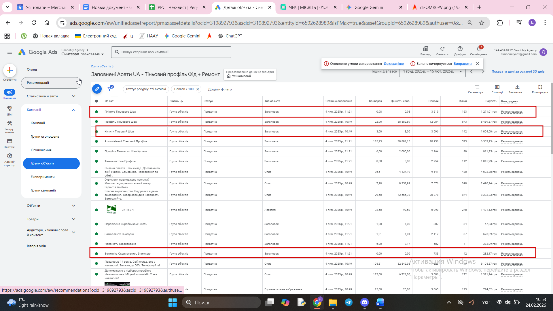Toggle status dot for 'Купити Тіньовий Шов'
The width and height of the screenshot is (553, 311).
tap(96, 132)
